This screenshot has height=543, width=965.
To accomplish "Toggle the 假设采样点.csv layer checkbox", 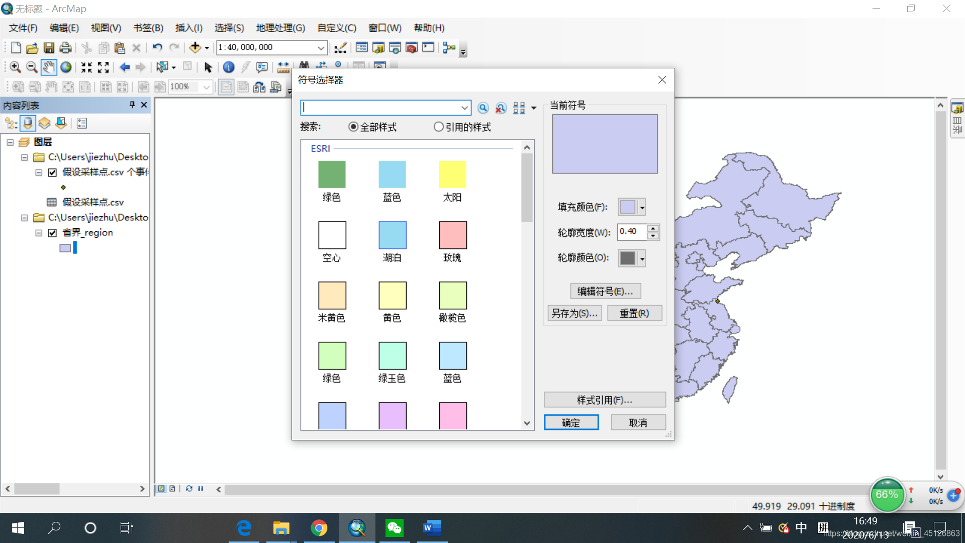I will point(52,172).
